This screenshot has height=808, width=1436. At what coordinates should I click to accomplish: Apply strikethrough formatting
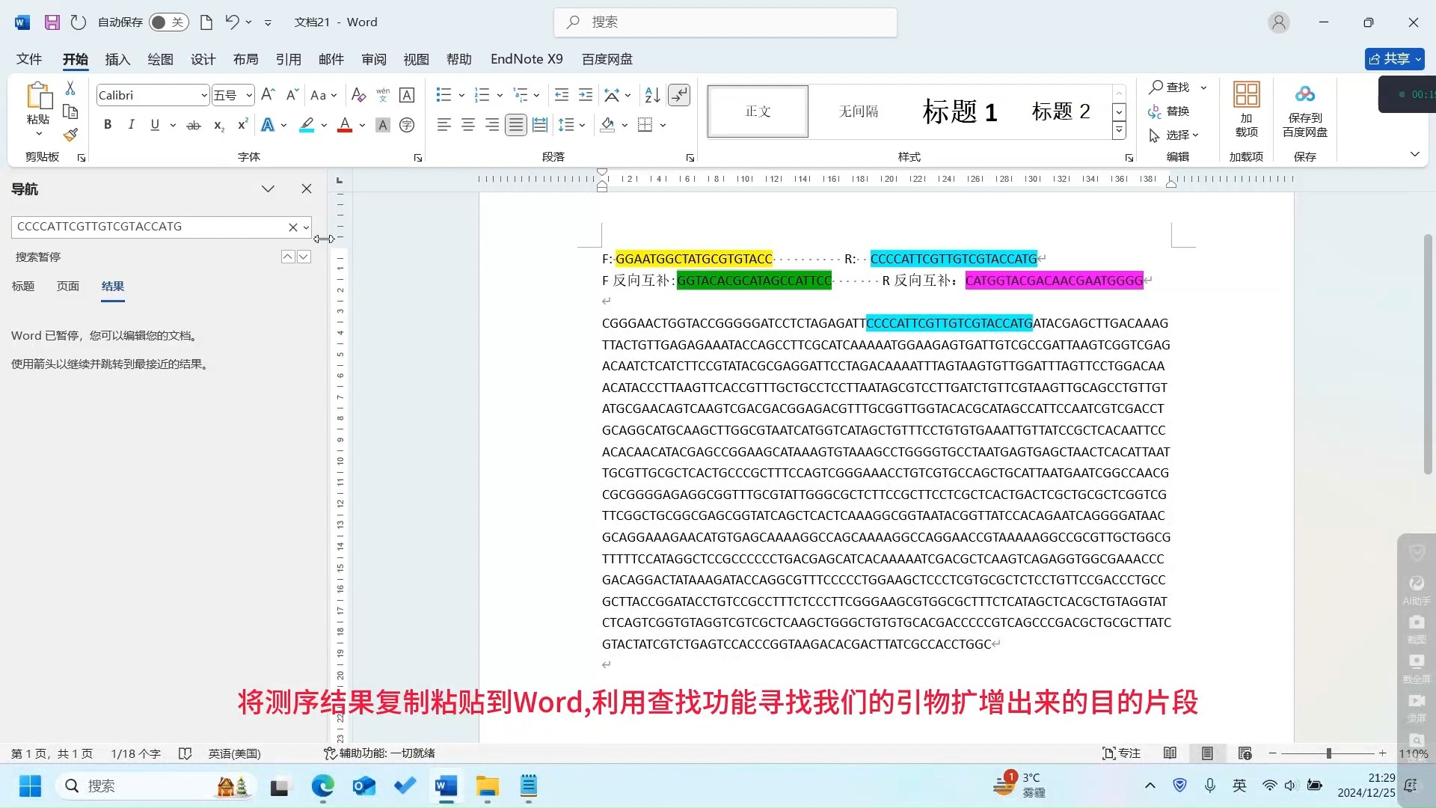194,125
